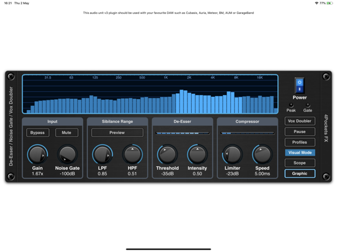The height and width of the screenshot is (252, 337).
Task: Click the Gain value 1.67x
Action: [x=37, y=174]
